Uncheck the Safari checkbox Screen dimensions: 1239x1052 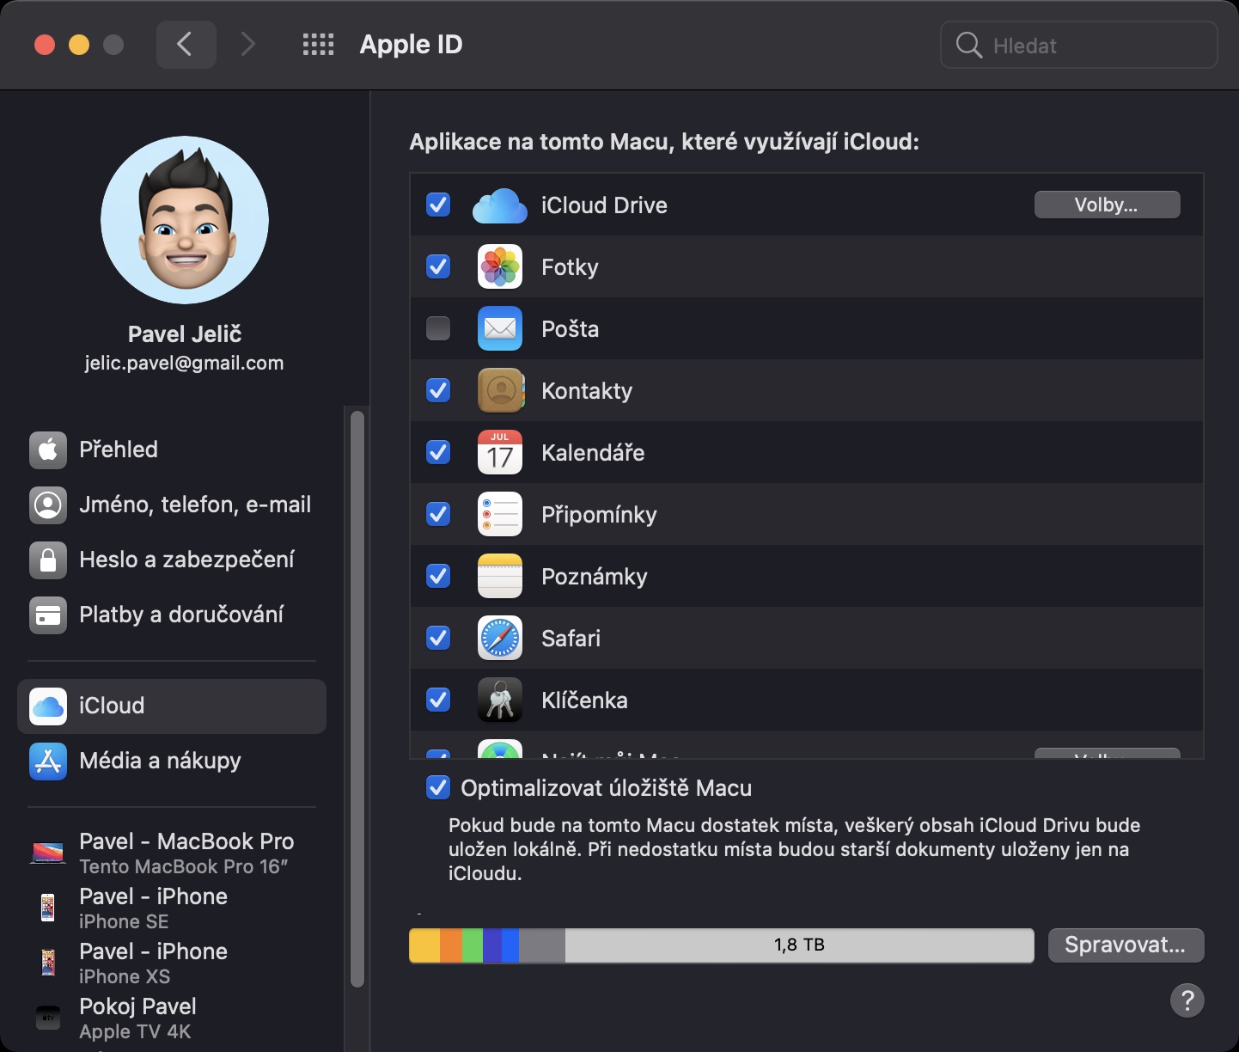tap(438, 638)
